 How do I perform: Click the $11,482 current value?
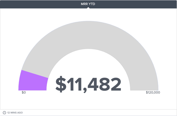88,84
